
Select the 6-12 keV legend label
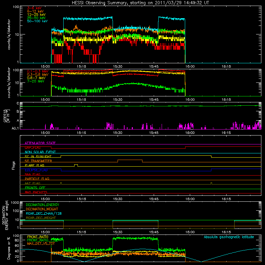(x=35, y=11)
